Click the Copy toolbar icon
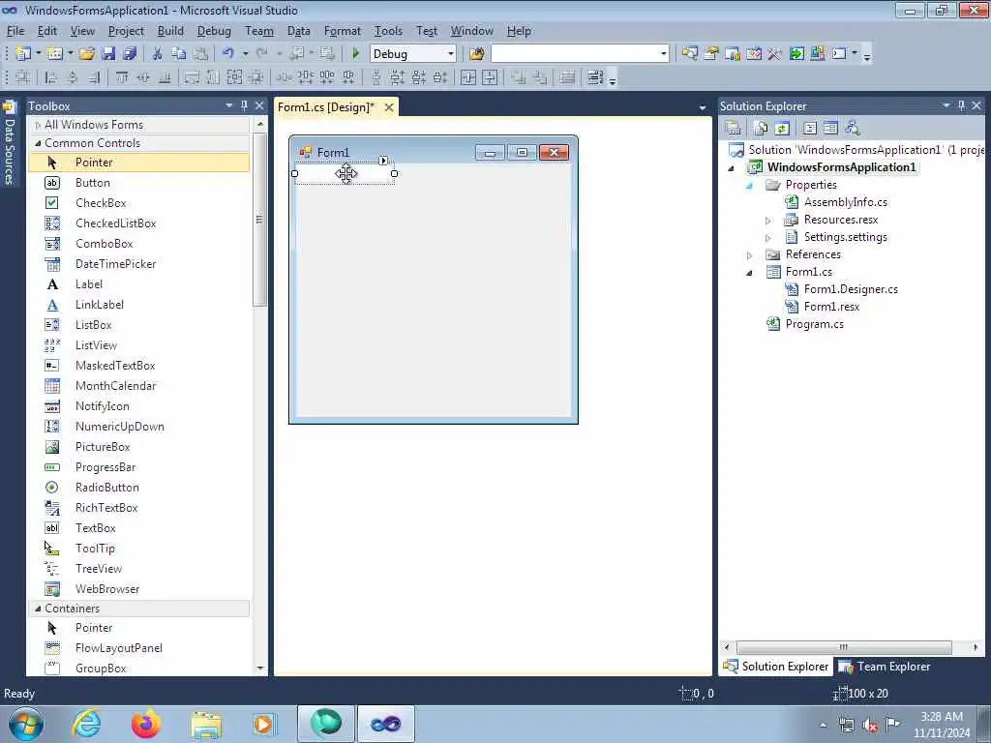This screenshot has width=991, height=743. click(x=179, y=54)
